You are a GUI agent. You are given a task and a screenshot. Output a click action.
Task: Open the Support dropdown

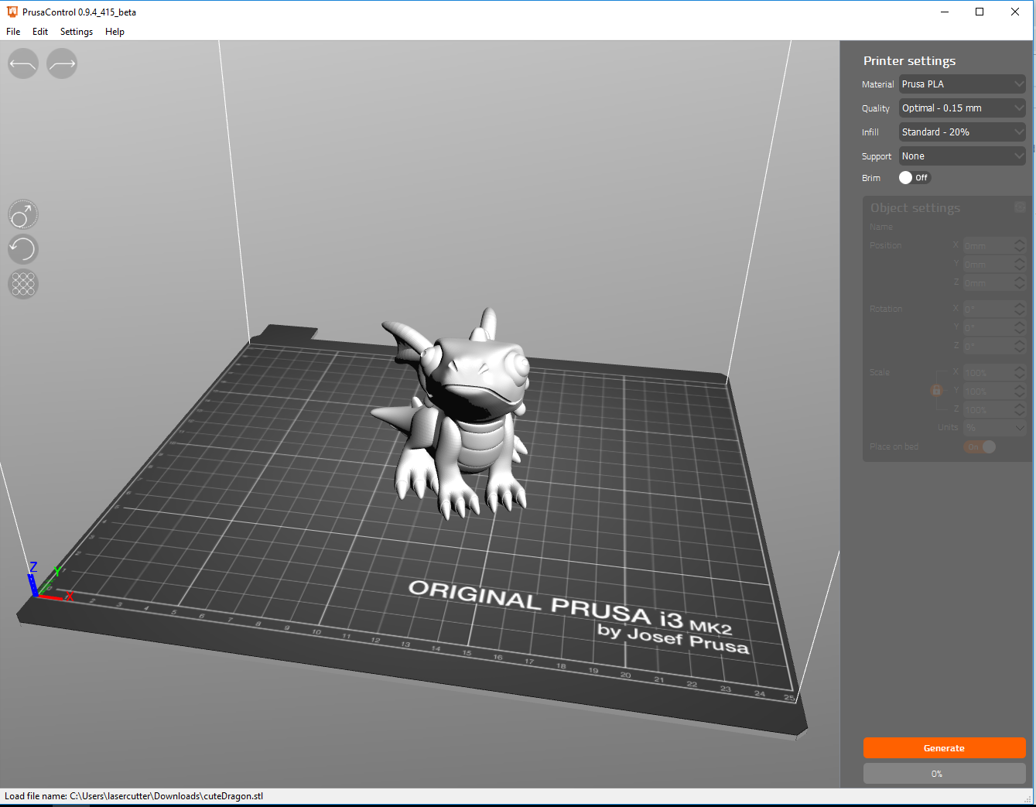click(x=962, y=156)
